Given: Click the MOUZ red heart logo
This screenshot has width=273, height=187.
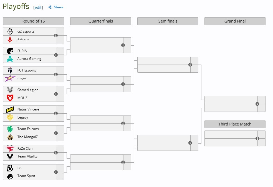Looking at the screenshot, I should (x=10, y=98).
